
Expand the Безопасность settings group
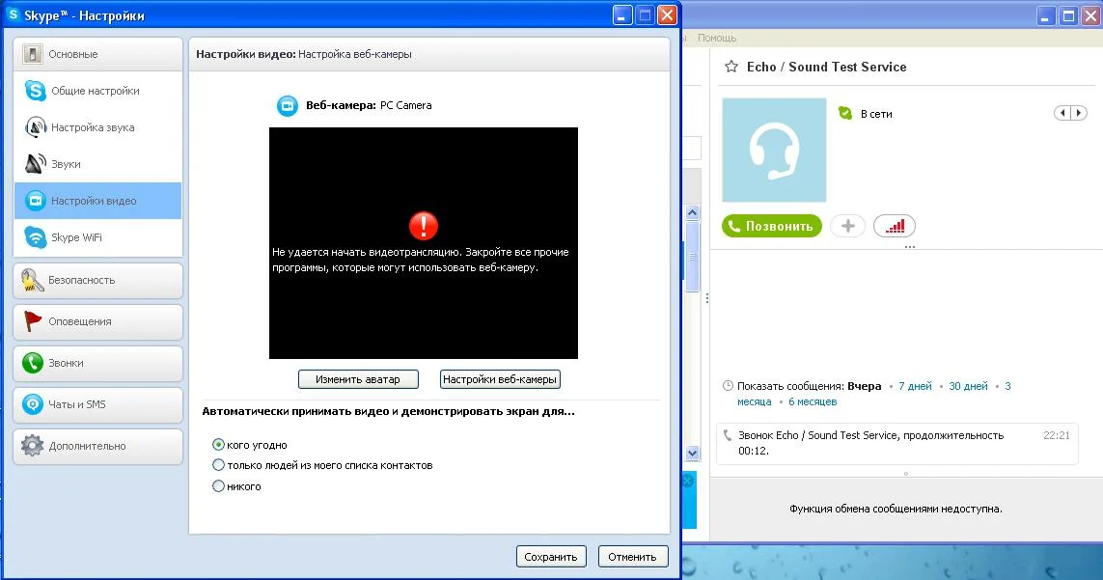(x=97, y=280)
